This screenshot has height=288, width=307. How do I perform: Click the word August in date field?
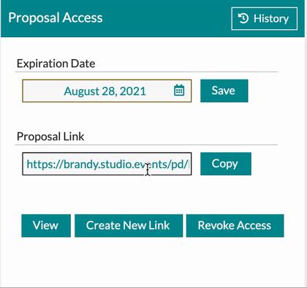click(82, 91)
